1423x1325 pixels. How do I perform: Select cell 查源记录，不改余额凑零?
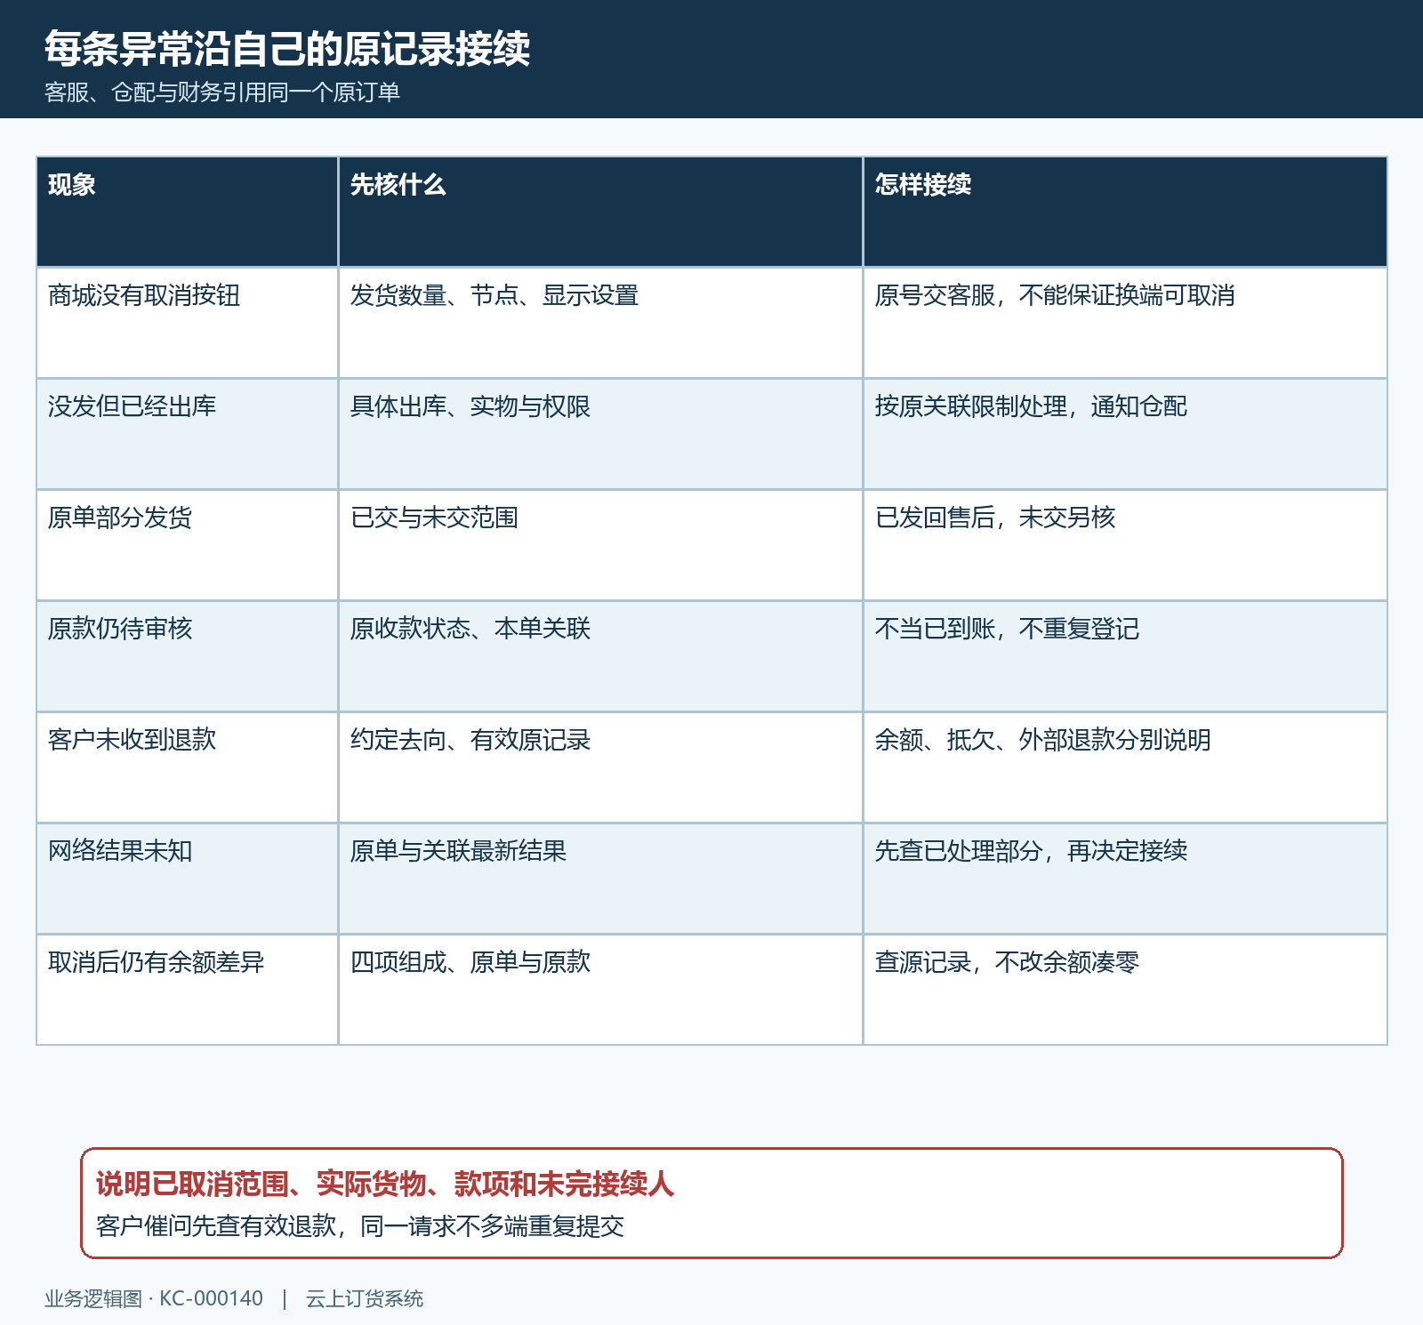pos(1125,990)
